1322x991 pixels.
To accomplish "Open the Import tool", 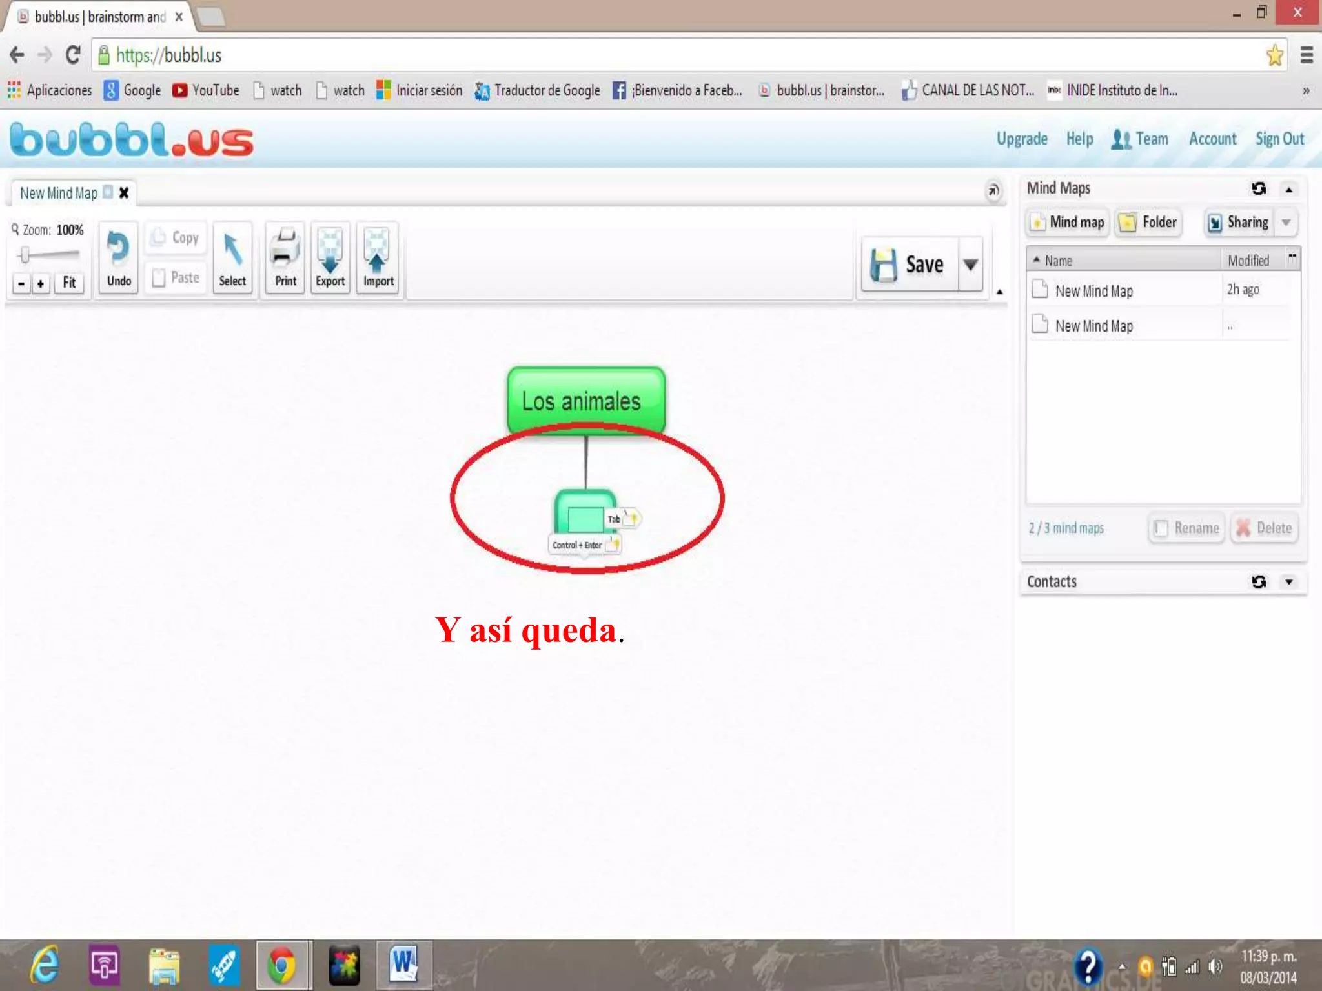I will [378, 252].
